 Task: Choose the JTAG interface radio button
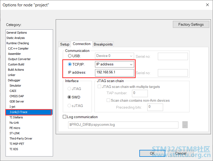click(69, 89)
